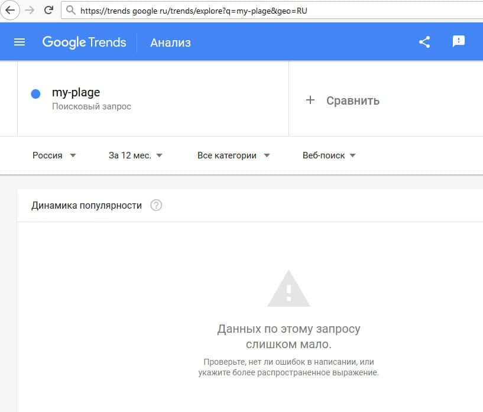This screenshot has width=483, height=412.
Task: Expand the За 12 мес. time range dropdown
Action: pos(135,155)
